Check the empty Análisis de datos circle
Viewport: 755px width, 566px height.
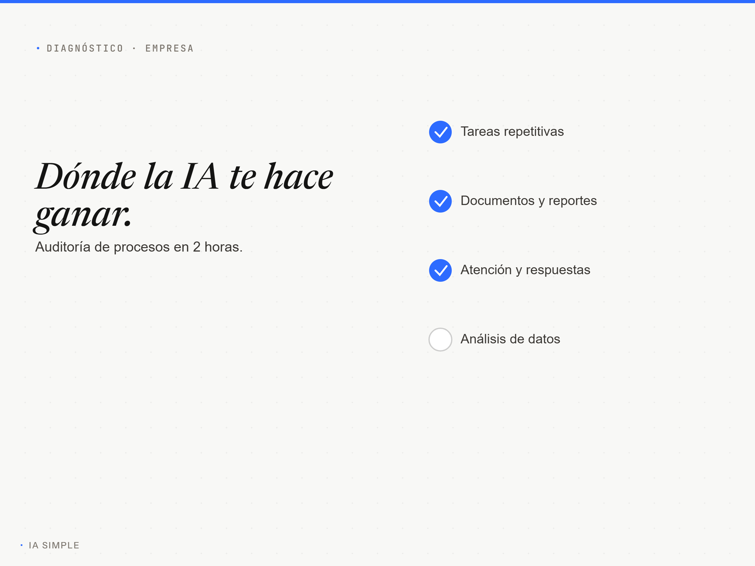440,340
